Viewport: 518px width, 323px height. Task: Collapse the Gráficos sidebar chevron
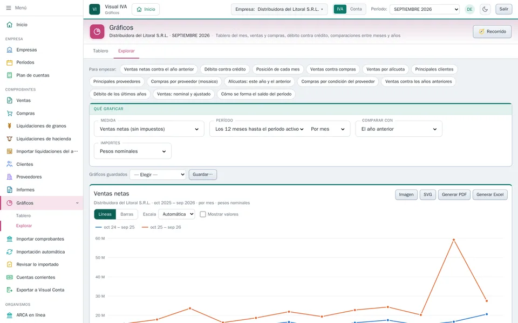77,203
